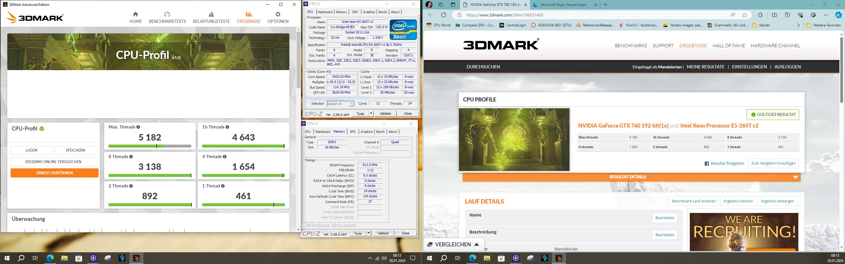
Task: Open the notification center on left taskbar
Action: 413,258
